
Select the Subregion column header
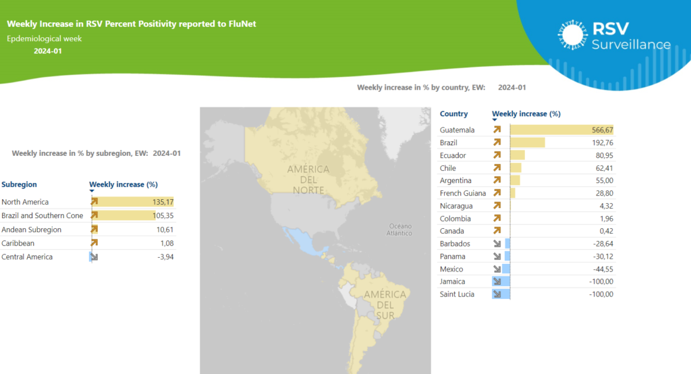coord(19,184)
